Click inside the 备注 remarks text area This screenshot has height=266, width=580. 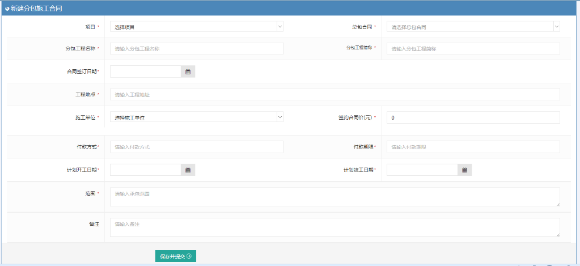click(335, 227)
